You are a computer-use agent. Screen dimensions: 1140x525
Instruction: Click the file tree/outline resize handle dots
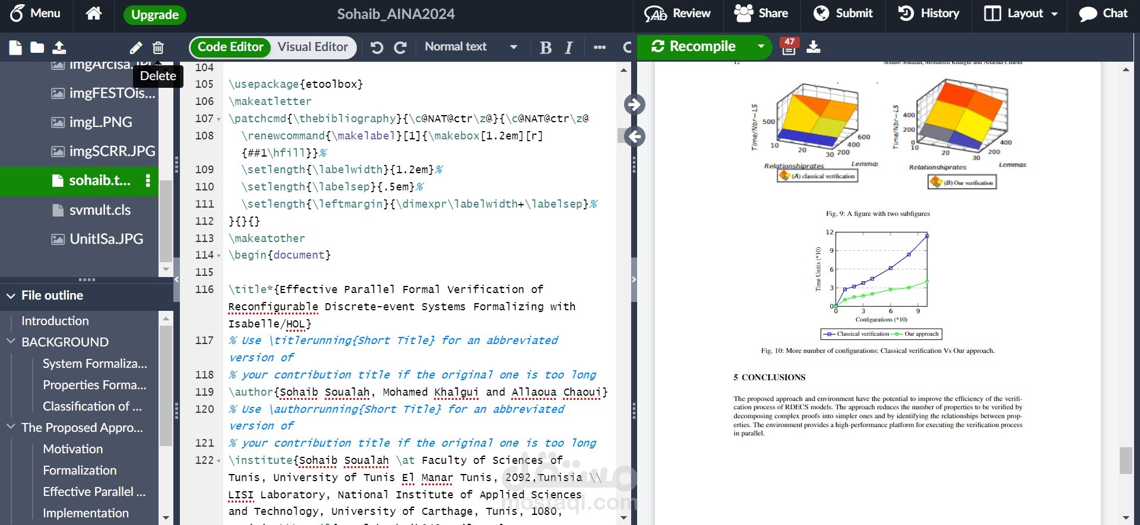[x=87, y=279]
